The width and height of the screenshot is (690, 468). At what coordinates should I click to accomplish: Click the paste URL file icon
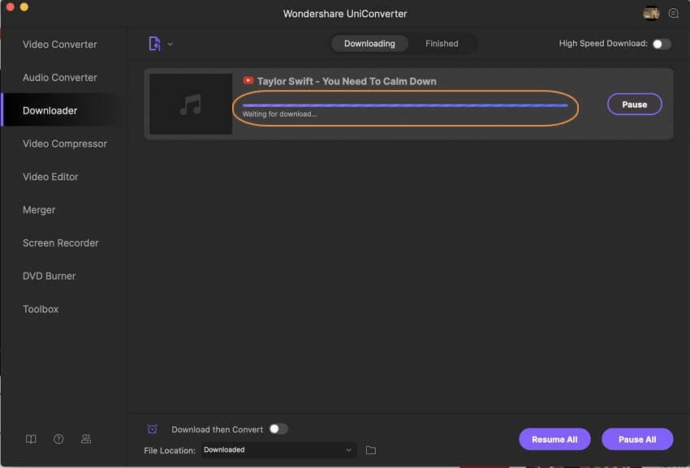[x=154, y=44]
